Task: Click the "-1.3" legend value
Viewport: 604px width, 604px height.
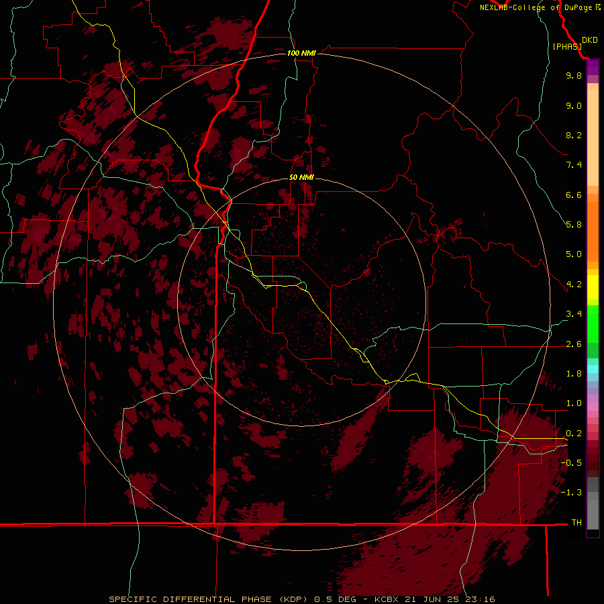Action: click(x=571, y=493)
